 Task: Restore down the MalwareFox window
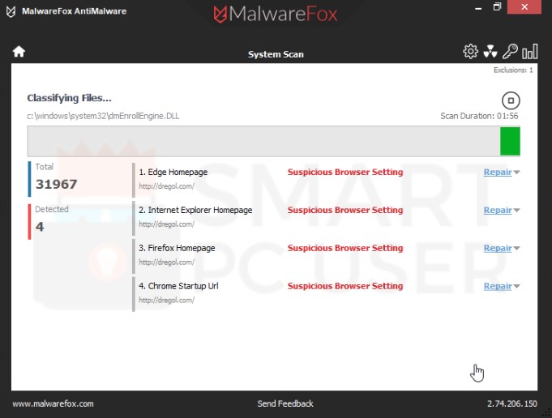[x=497, y=6]
